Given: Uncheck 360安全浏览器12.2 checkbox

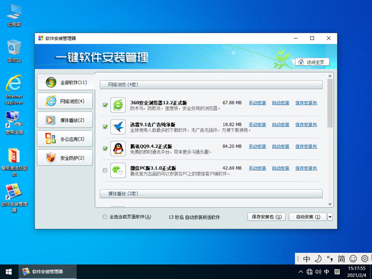Looking at the screenshot, I should [105, 105].
